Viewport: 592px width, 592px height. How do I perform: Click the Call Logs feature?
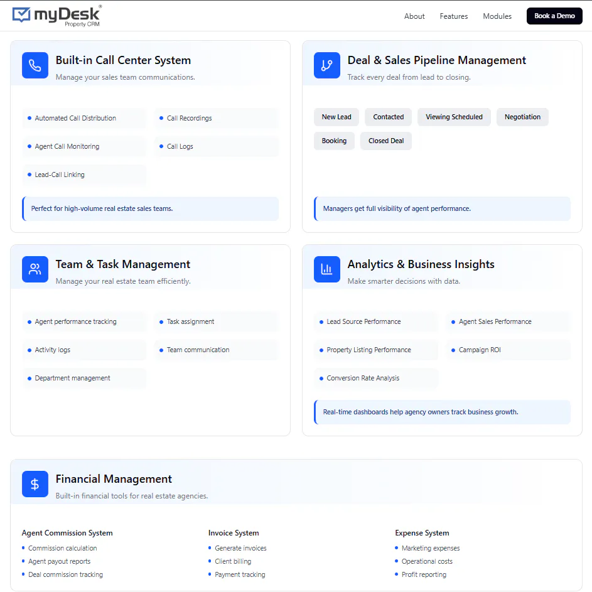(x=217, y=146)
